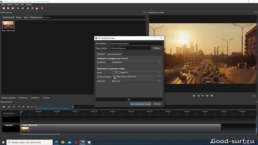
Task: Click the export progress bar at 0%
Action: [x=129, y=99]
